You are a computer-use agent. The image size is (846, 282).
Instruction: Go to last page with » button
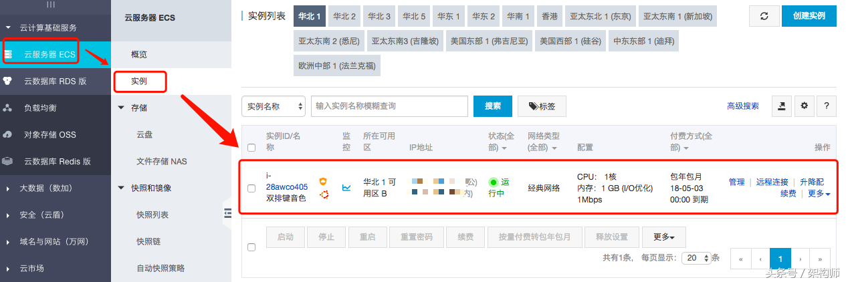click(x=820, y=258)
